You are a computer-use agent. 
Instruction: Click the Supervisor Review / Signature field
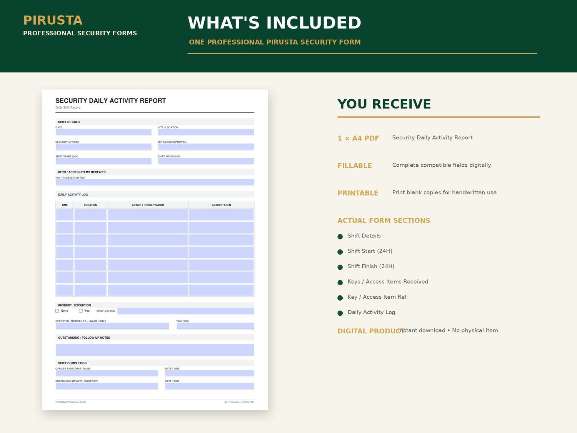(x=107, y=386)
